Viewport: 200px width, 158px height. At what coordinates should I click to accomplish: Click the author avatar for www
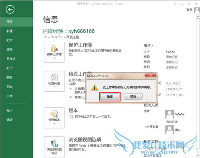[170, 114]
